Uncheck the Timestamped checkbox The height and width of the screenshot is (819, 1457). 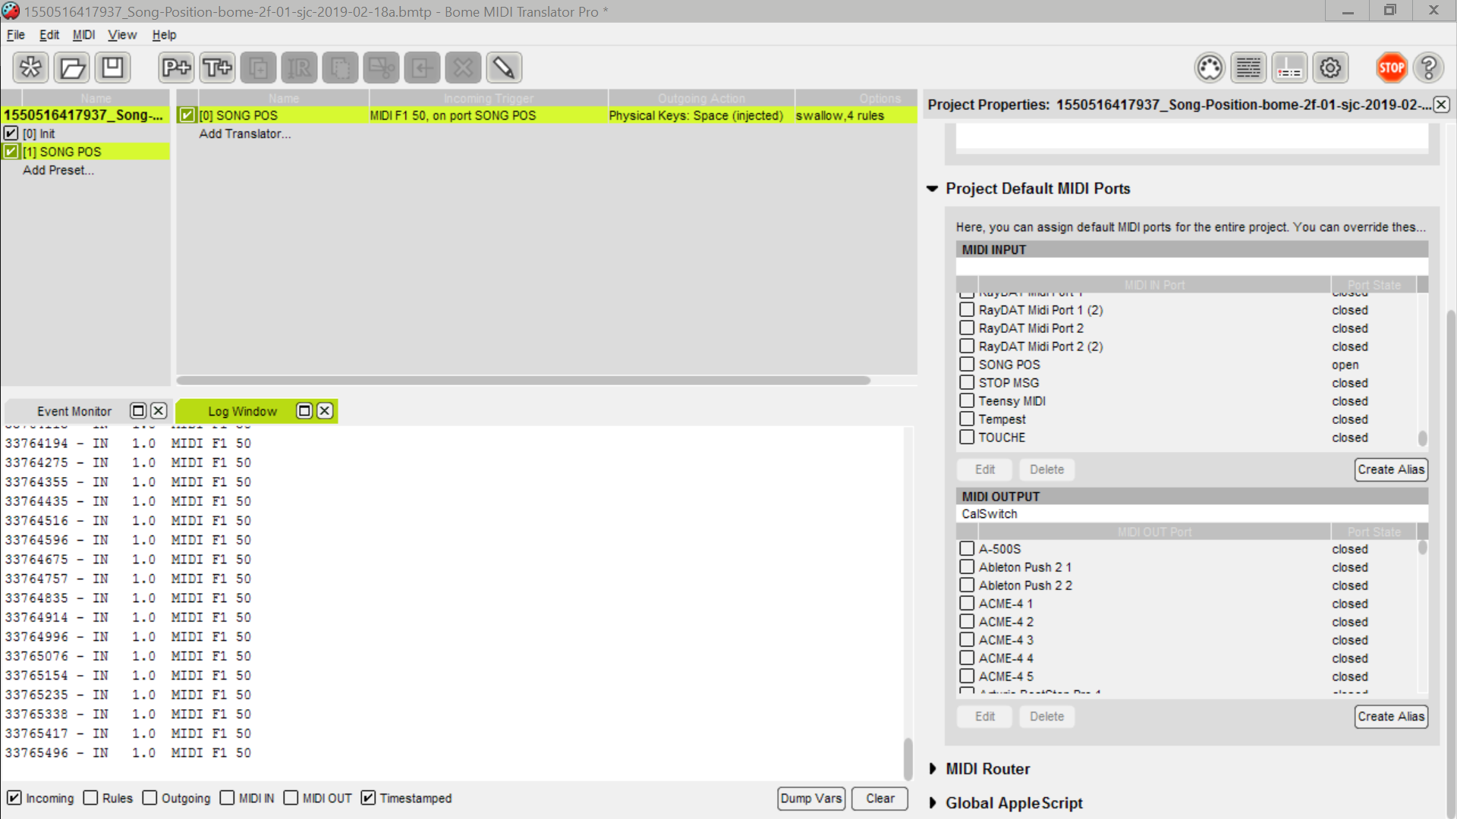click(369, 798)
